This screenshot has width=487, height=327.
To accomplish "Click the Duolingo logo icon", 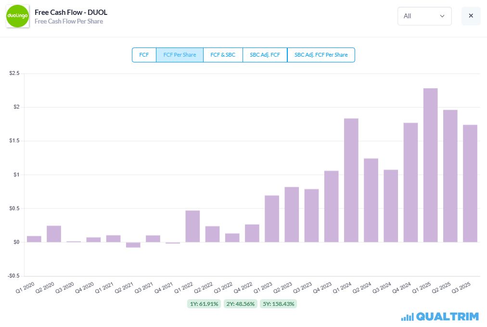I will pos(17,16).
